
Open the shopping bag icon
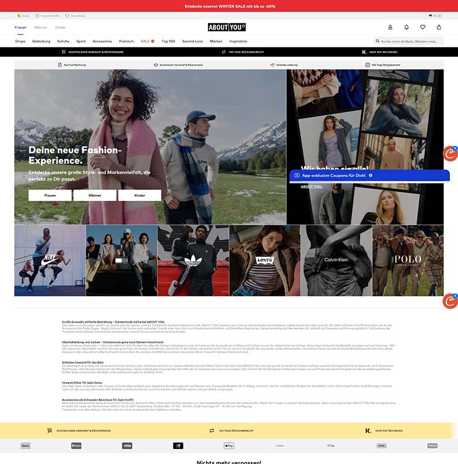[439, 27]
